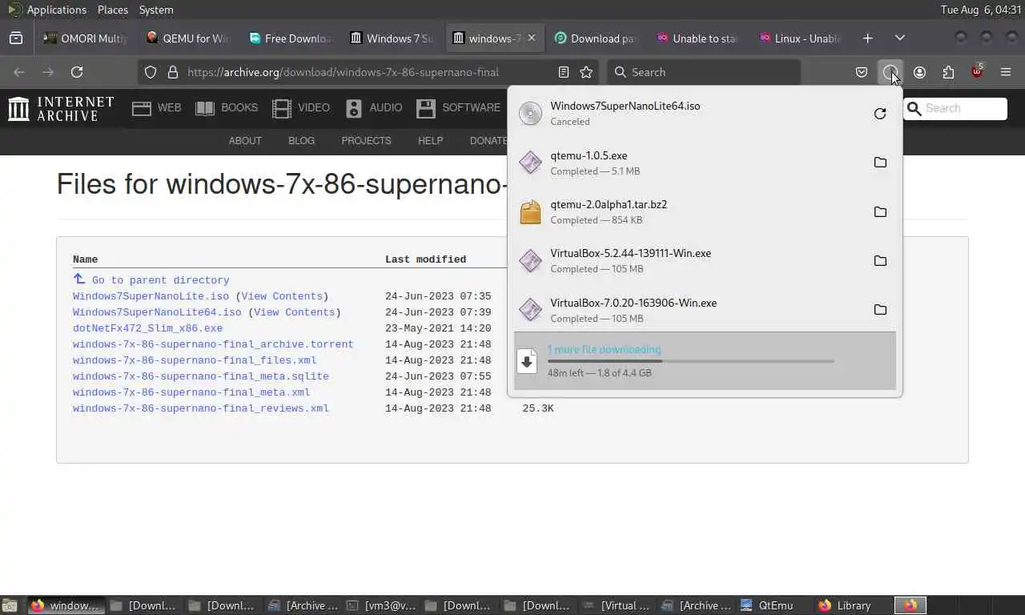The width and height of the screenshot is (1025, 615).
Task: Reload the current page
Action: coord(77,72)
